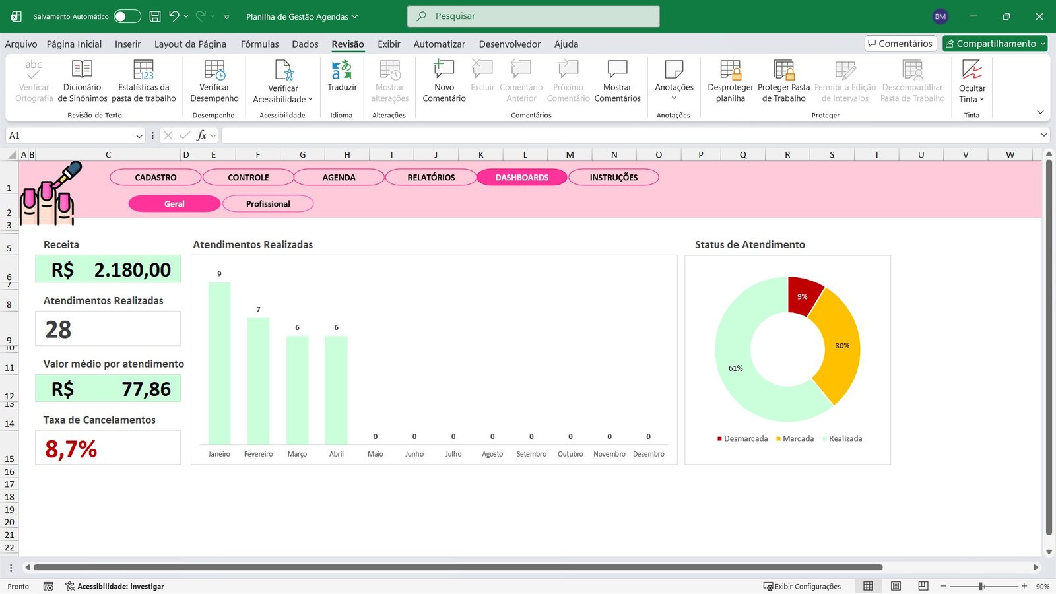Select Verificar Ortografia spell-check tool
This screenshot has height=594, width=1056.
(33, 79)
